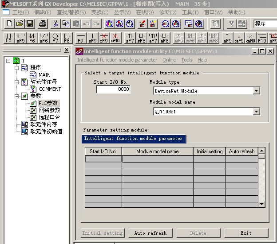Insert coil using F7 button
277x244 pixels.
click(x=55, y=38)
